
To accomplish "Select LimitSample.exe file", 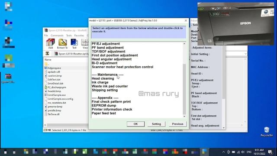I will click(57, 95).
